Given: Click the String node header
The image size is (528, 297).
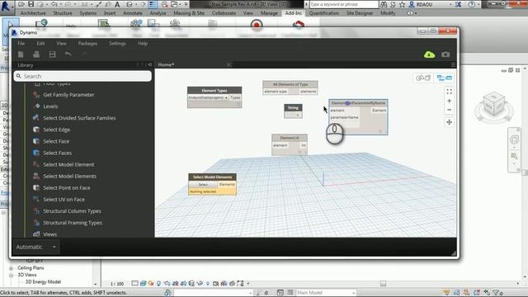Looking at the screenshot, I should coord(293,107).
